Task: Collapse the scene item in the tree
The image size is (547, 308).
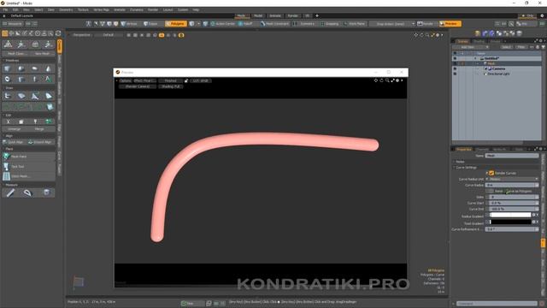Action: [x=475, y=58]
